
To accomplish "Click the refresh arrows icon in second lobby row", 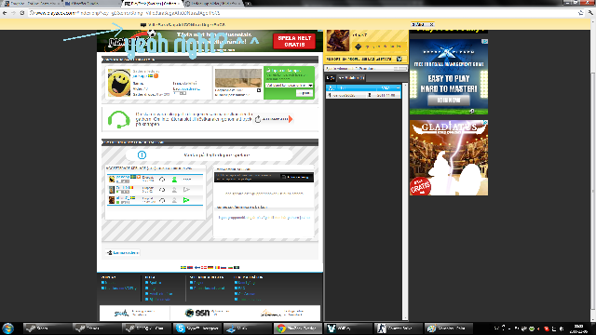I will pos(162,190).
